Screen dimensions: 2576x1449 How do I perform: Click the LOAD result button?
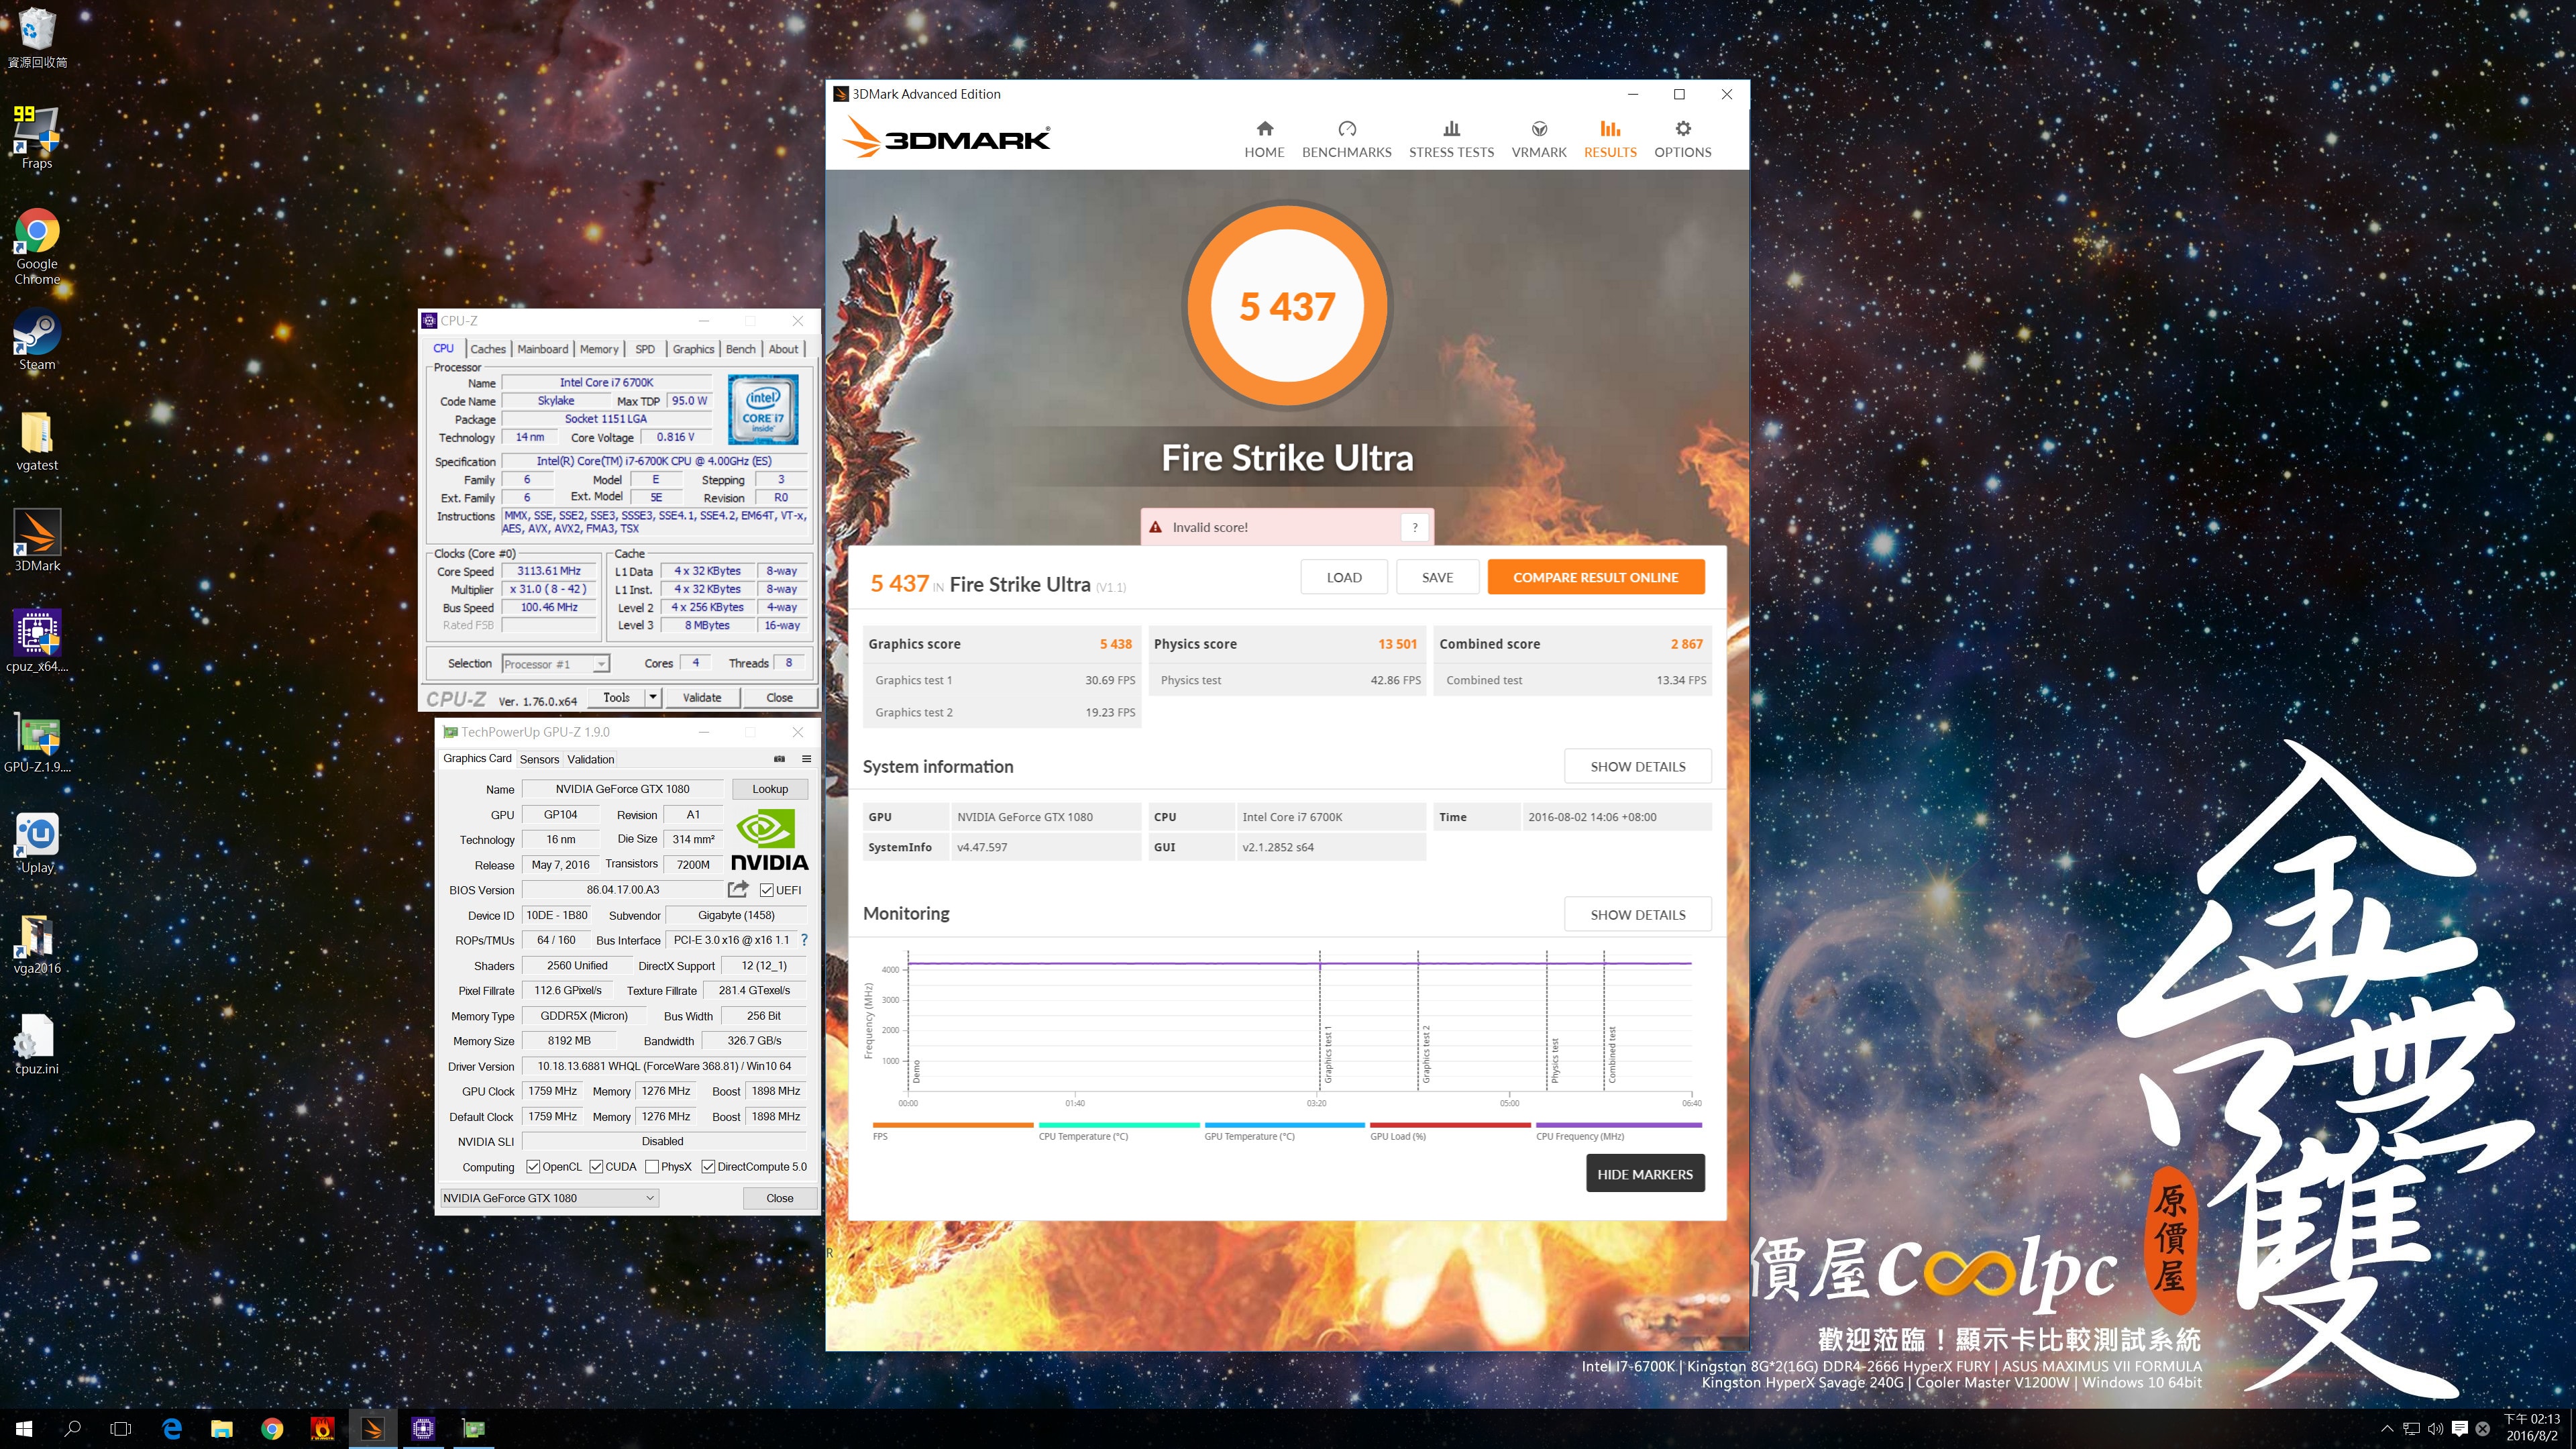pos(1344,577)
